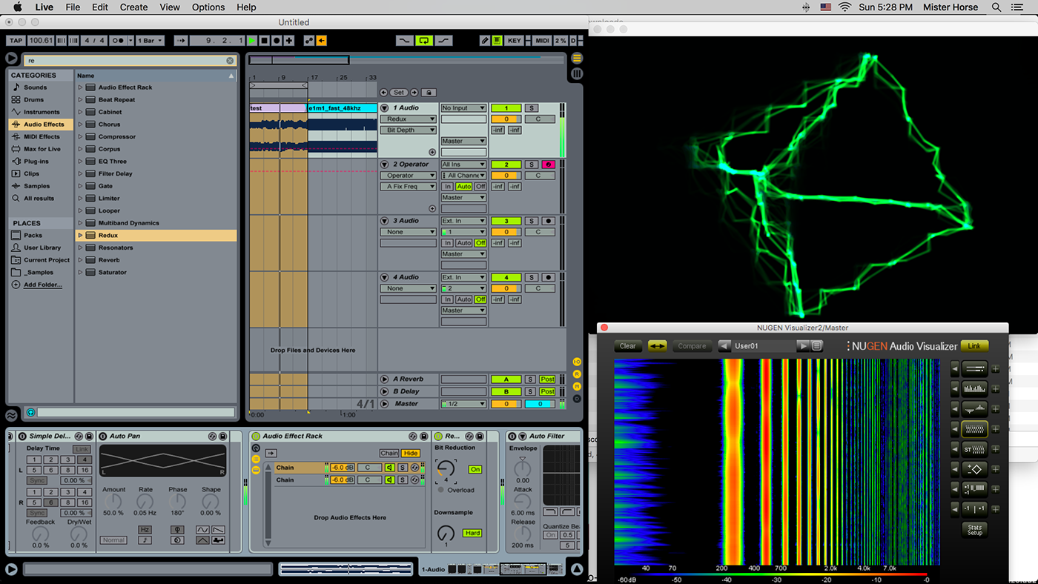The height and width of the screenshot is (584, 1038).
Task: Adjust the Simple Delay Feedback knob
Action: click(40, 534)
